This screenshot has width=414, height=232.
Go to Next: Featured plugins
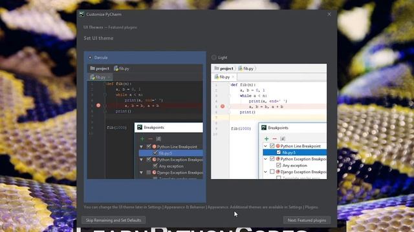click(307, 220)
